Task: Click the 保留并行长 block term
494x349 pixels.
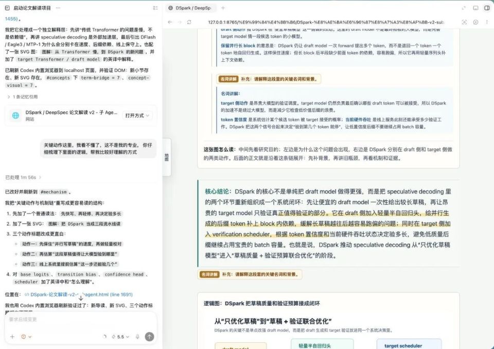Action: [238, 45]
